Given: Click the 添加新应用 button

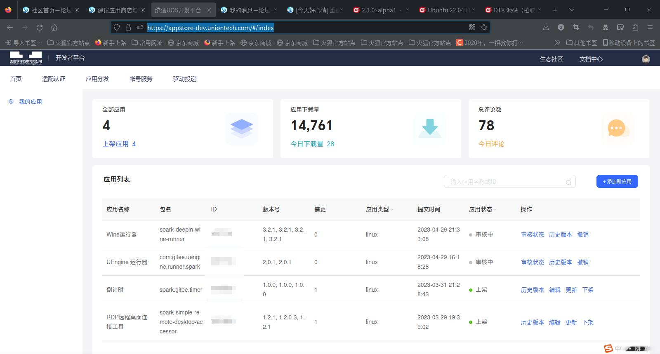Looking at the screenshot, I should (x=617, y=181).
